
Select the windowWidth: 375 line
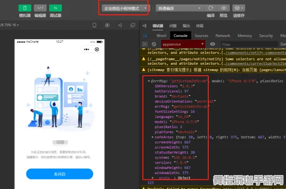(x=171, y=173)
